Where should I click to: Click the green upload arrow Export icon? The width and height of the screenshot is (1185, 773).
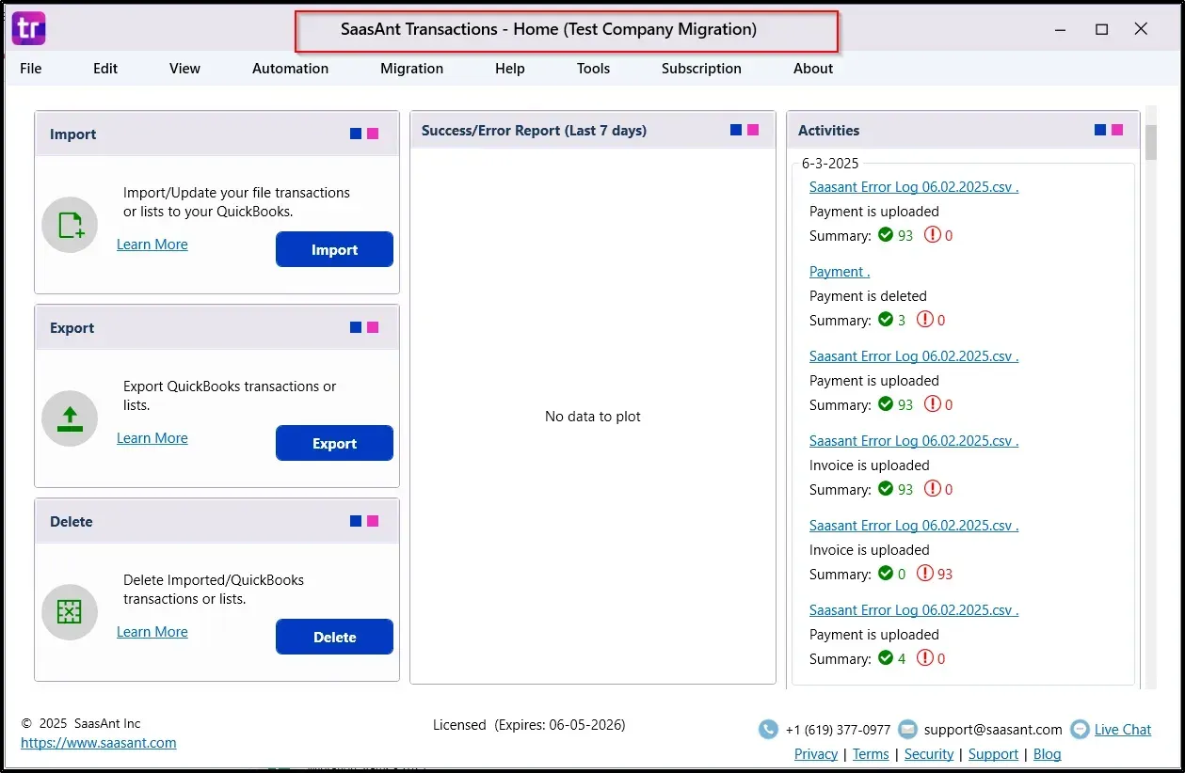click(71, 418)
